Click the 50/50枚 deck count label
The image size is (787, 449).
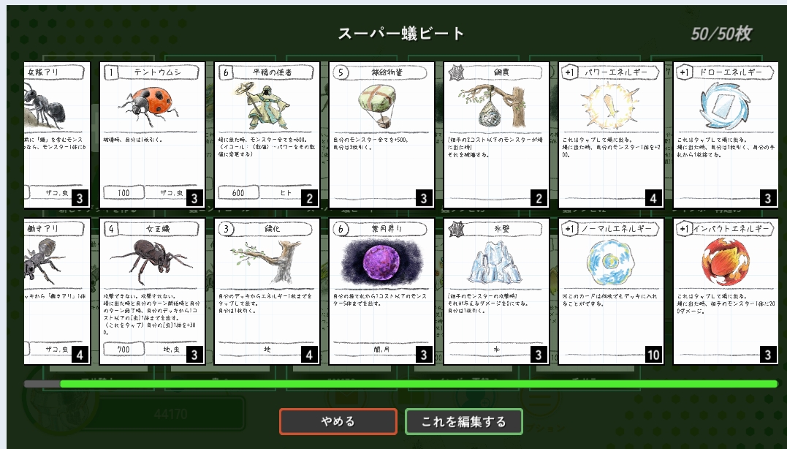click(721, 34)
